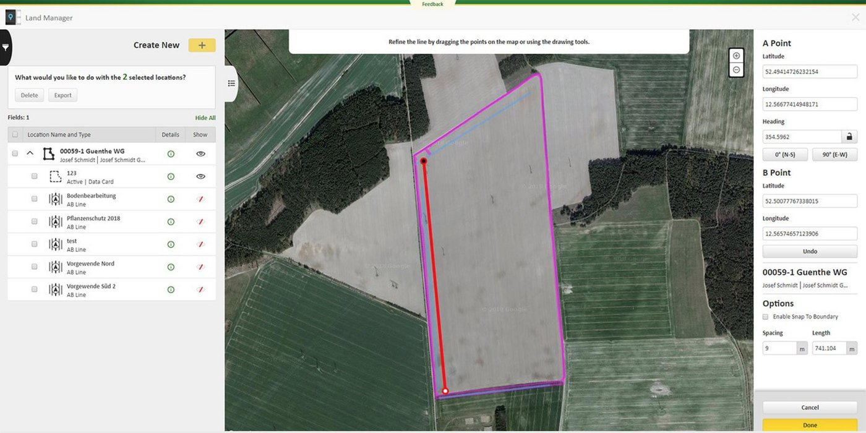The width and height of the screenshot is (866, 433).
Task: Set heading to 0° (N-S)
Action: tap(786, 155)
